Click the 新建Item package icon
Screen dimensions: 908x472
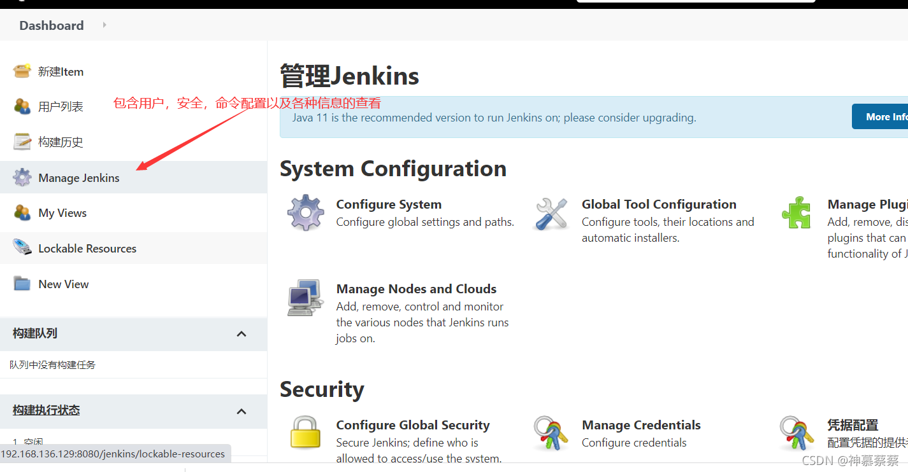click(x=22, y=71)
